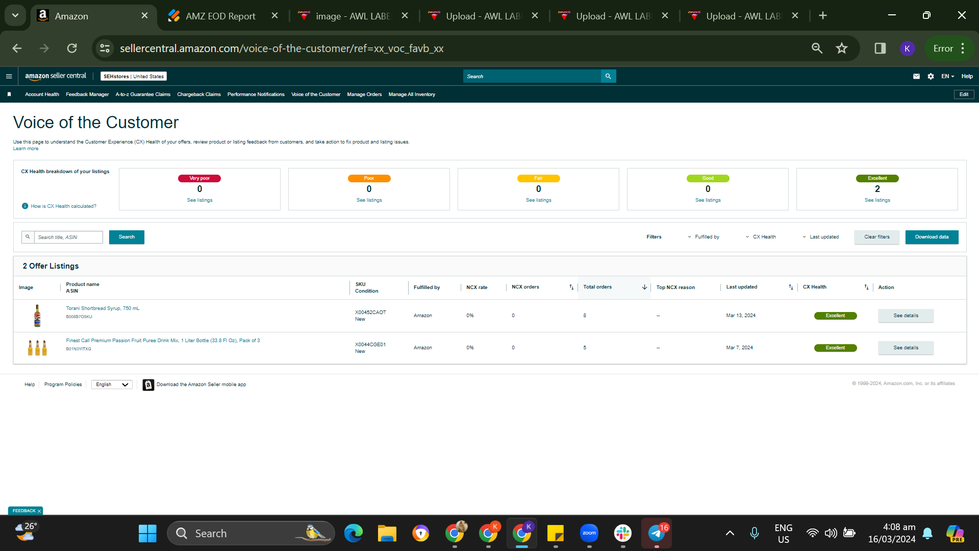Open the Chrome side panel

pyautogui.click(x=880, y=49)
